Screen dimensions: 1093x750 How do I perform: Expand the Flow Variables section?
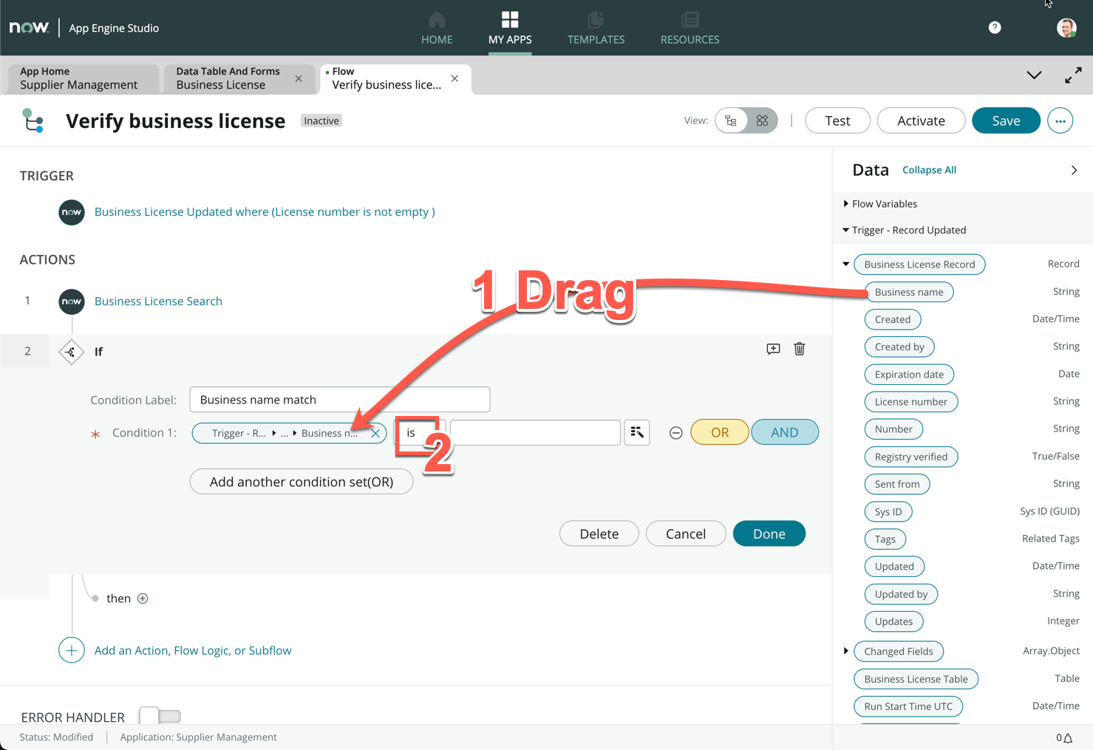tap(846, 204)
